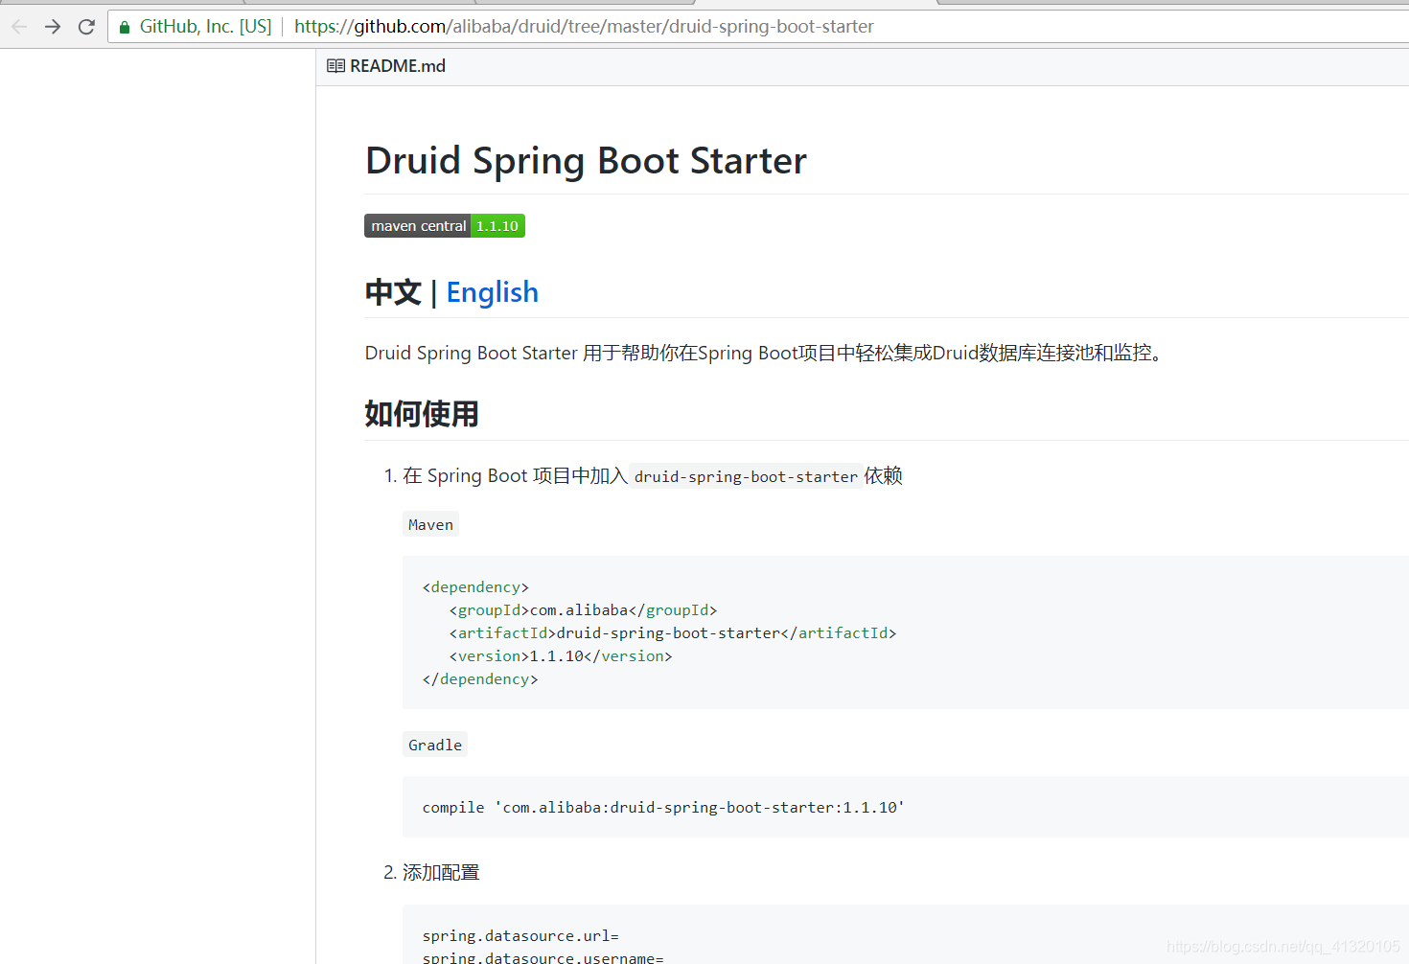Click the Gradle compile command line
This screenshot has height=964, width=1409.
[663, 808]
